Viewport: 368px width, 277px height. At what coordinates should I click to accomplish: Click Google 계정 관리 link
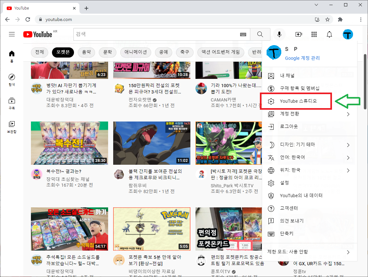coord(302,58)
